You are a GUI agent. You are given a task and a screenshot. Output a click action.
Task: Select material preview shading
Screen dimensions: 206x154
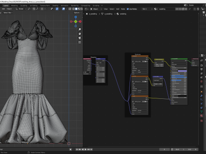(79, 9)
